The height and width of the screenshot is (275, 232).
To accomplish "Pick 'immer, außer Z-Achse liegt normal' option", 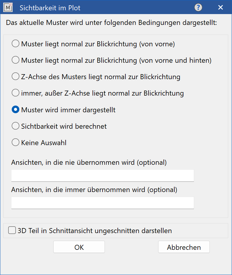I will pos(15,93).
